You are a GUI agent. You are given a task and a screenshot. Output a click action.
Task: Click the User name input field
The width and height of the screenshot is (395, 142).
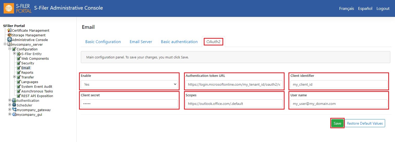click(x=339, y=104)
